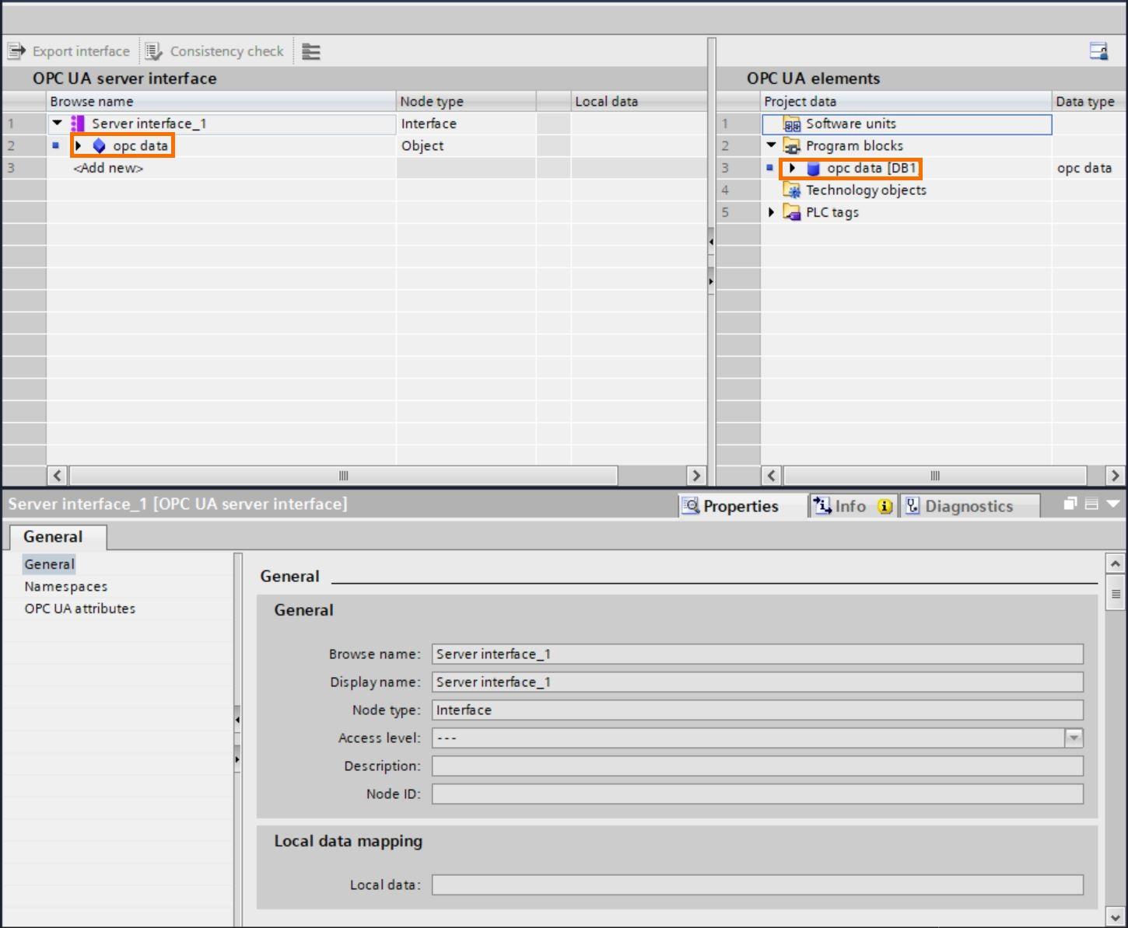Click the Software units folder icon

click(x=791, y=124)
